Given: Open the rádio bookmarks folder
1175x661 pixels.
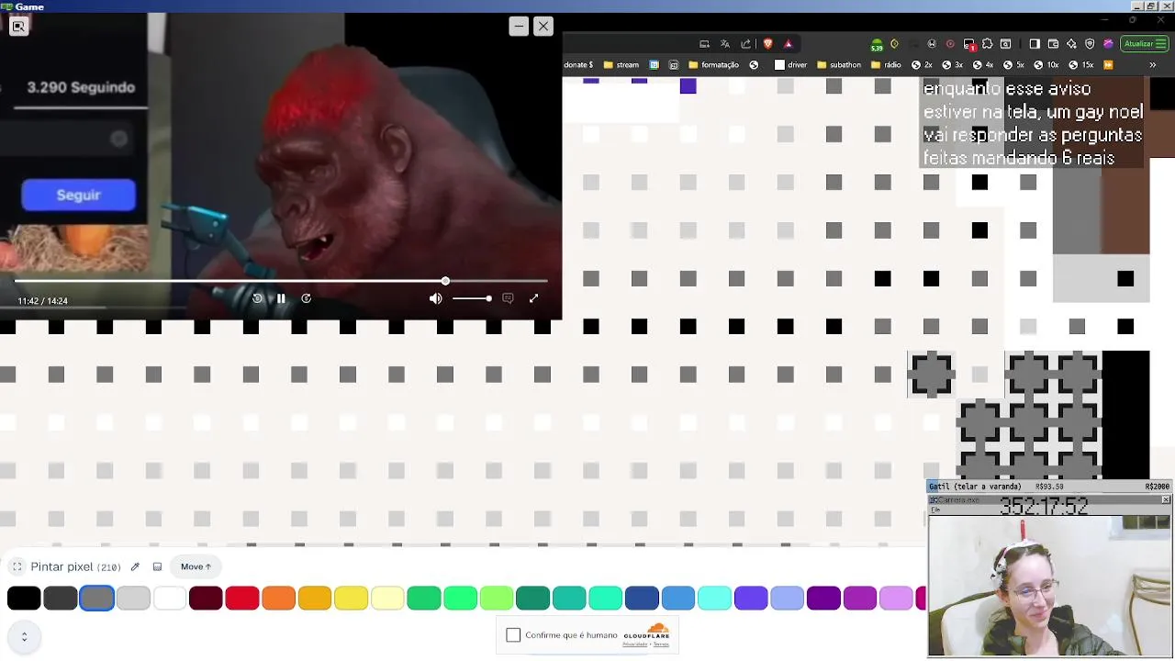Looking at the screenshot, I should (887, 65).
